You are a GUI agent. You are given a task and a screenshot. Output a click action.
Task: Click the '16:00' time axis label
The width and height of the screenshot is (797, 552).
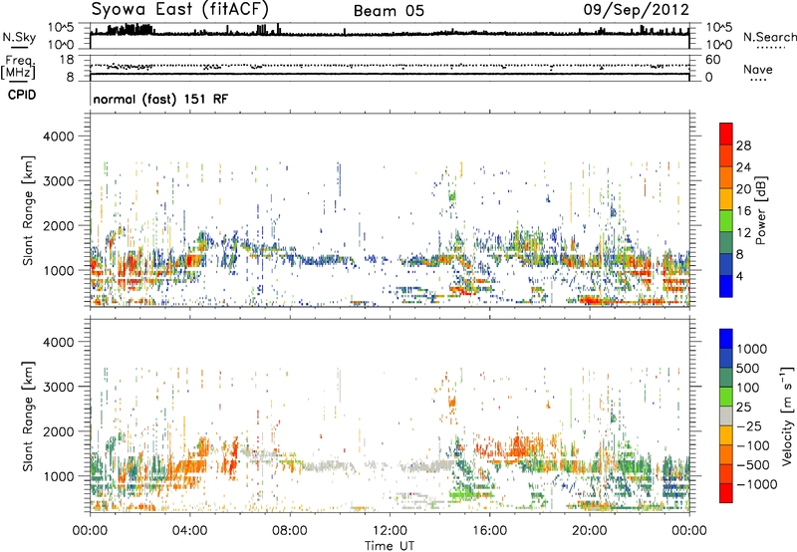click(489, 531)
